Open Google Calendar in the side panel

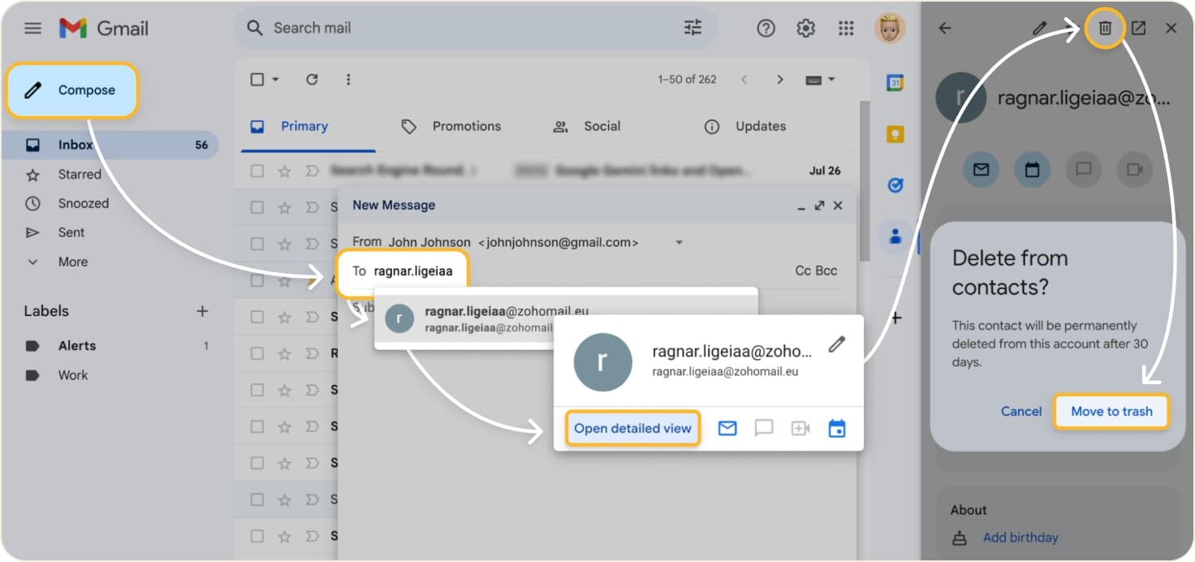[894, 84]
